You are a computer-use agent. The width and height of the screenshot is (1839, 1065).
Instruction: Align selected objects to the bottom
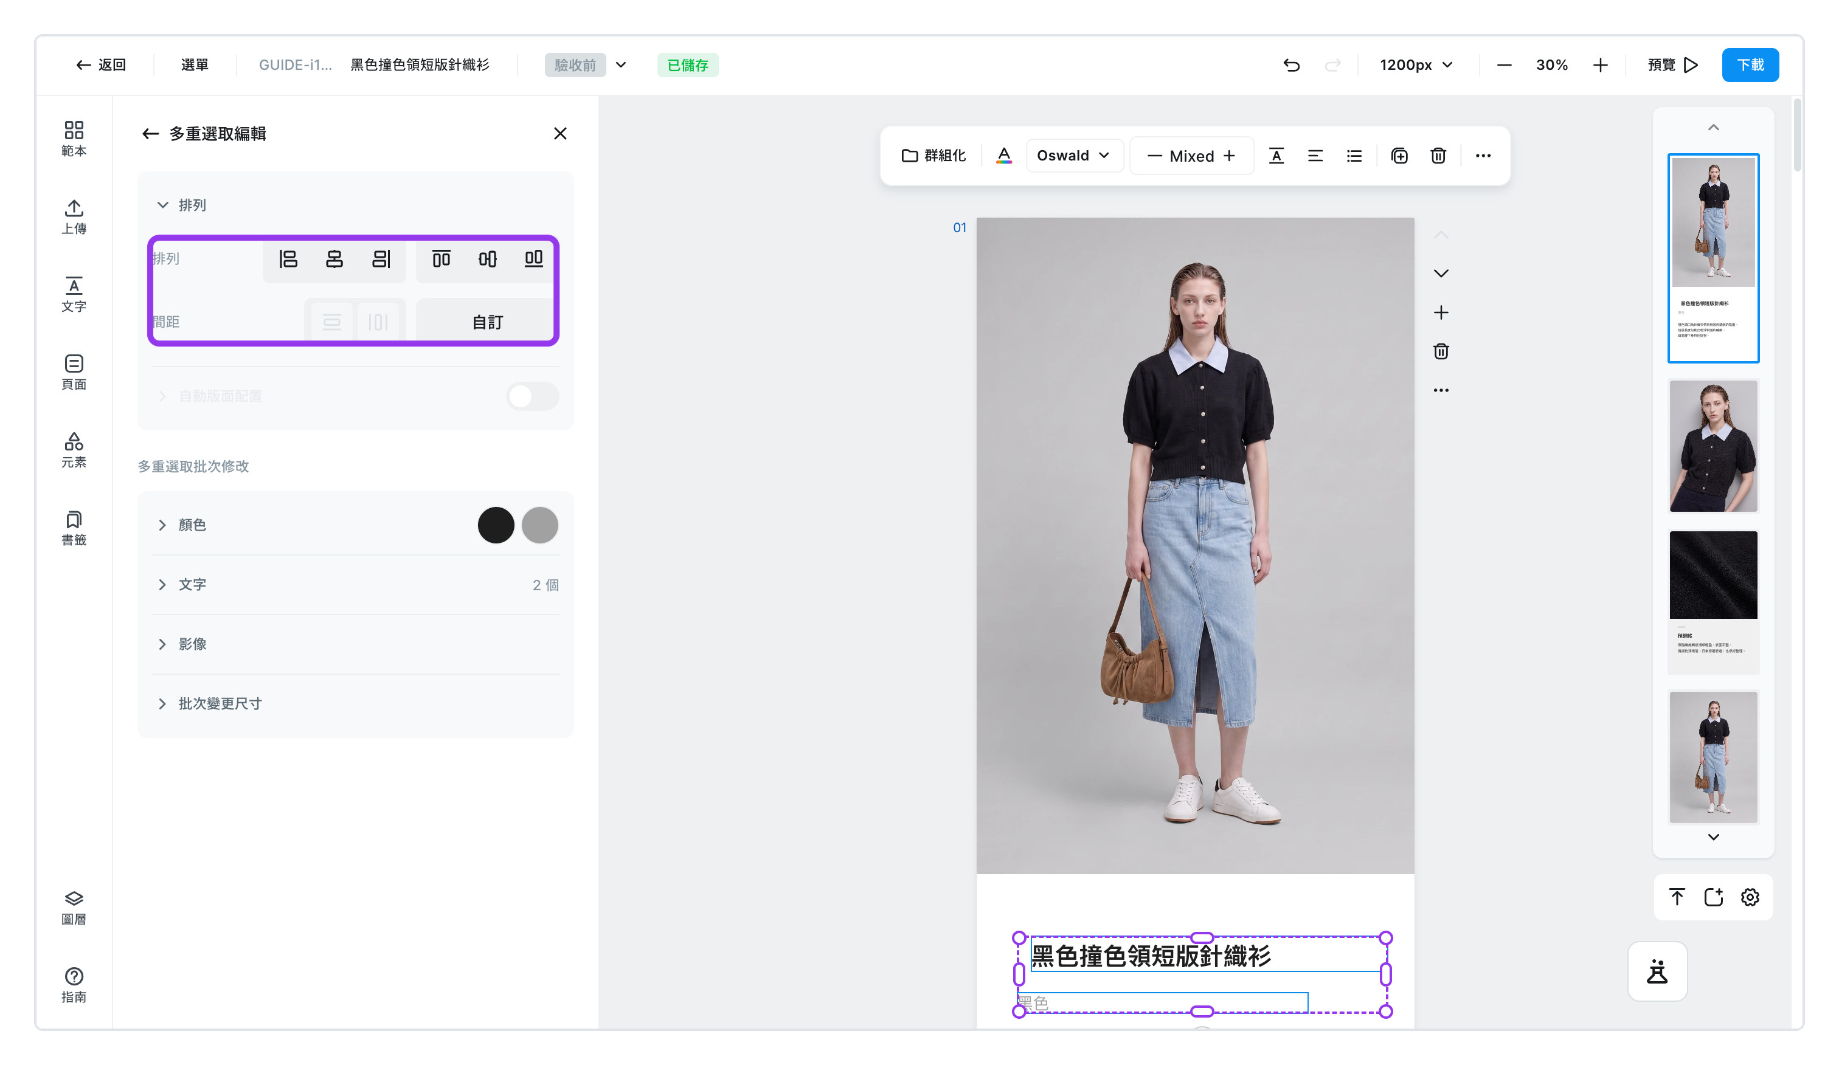tap(534, 259)
